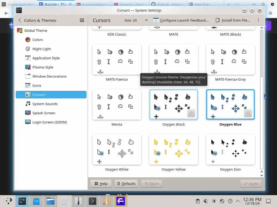Delete the Oxygen Blue theme via trash icon
This screenshot has height=207, width=277.
(248, 113)
